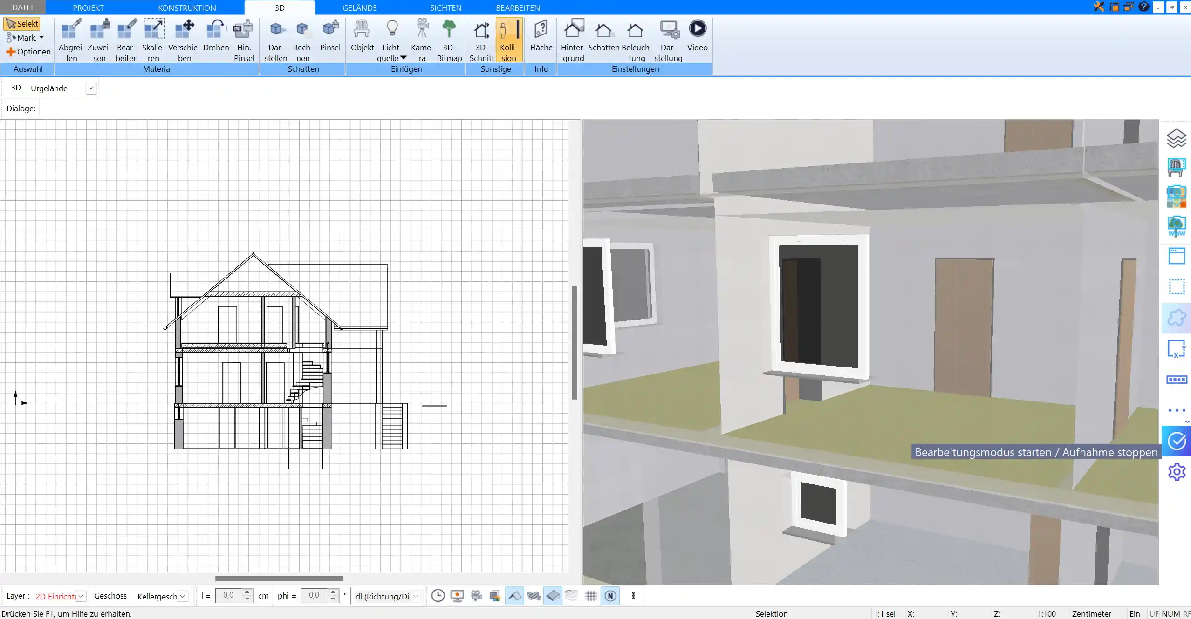Viewport: 1191px width, 619px height.
Task: Increase the l value stepper
Action: point(248,592)
